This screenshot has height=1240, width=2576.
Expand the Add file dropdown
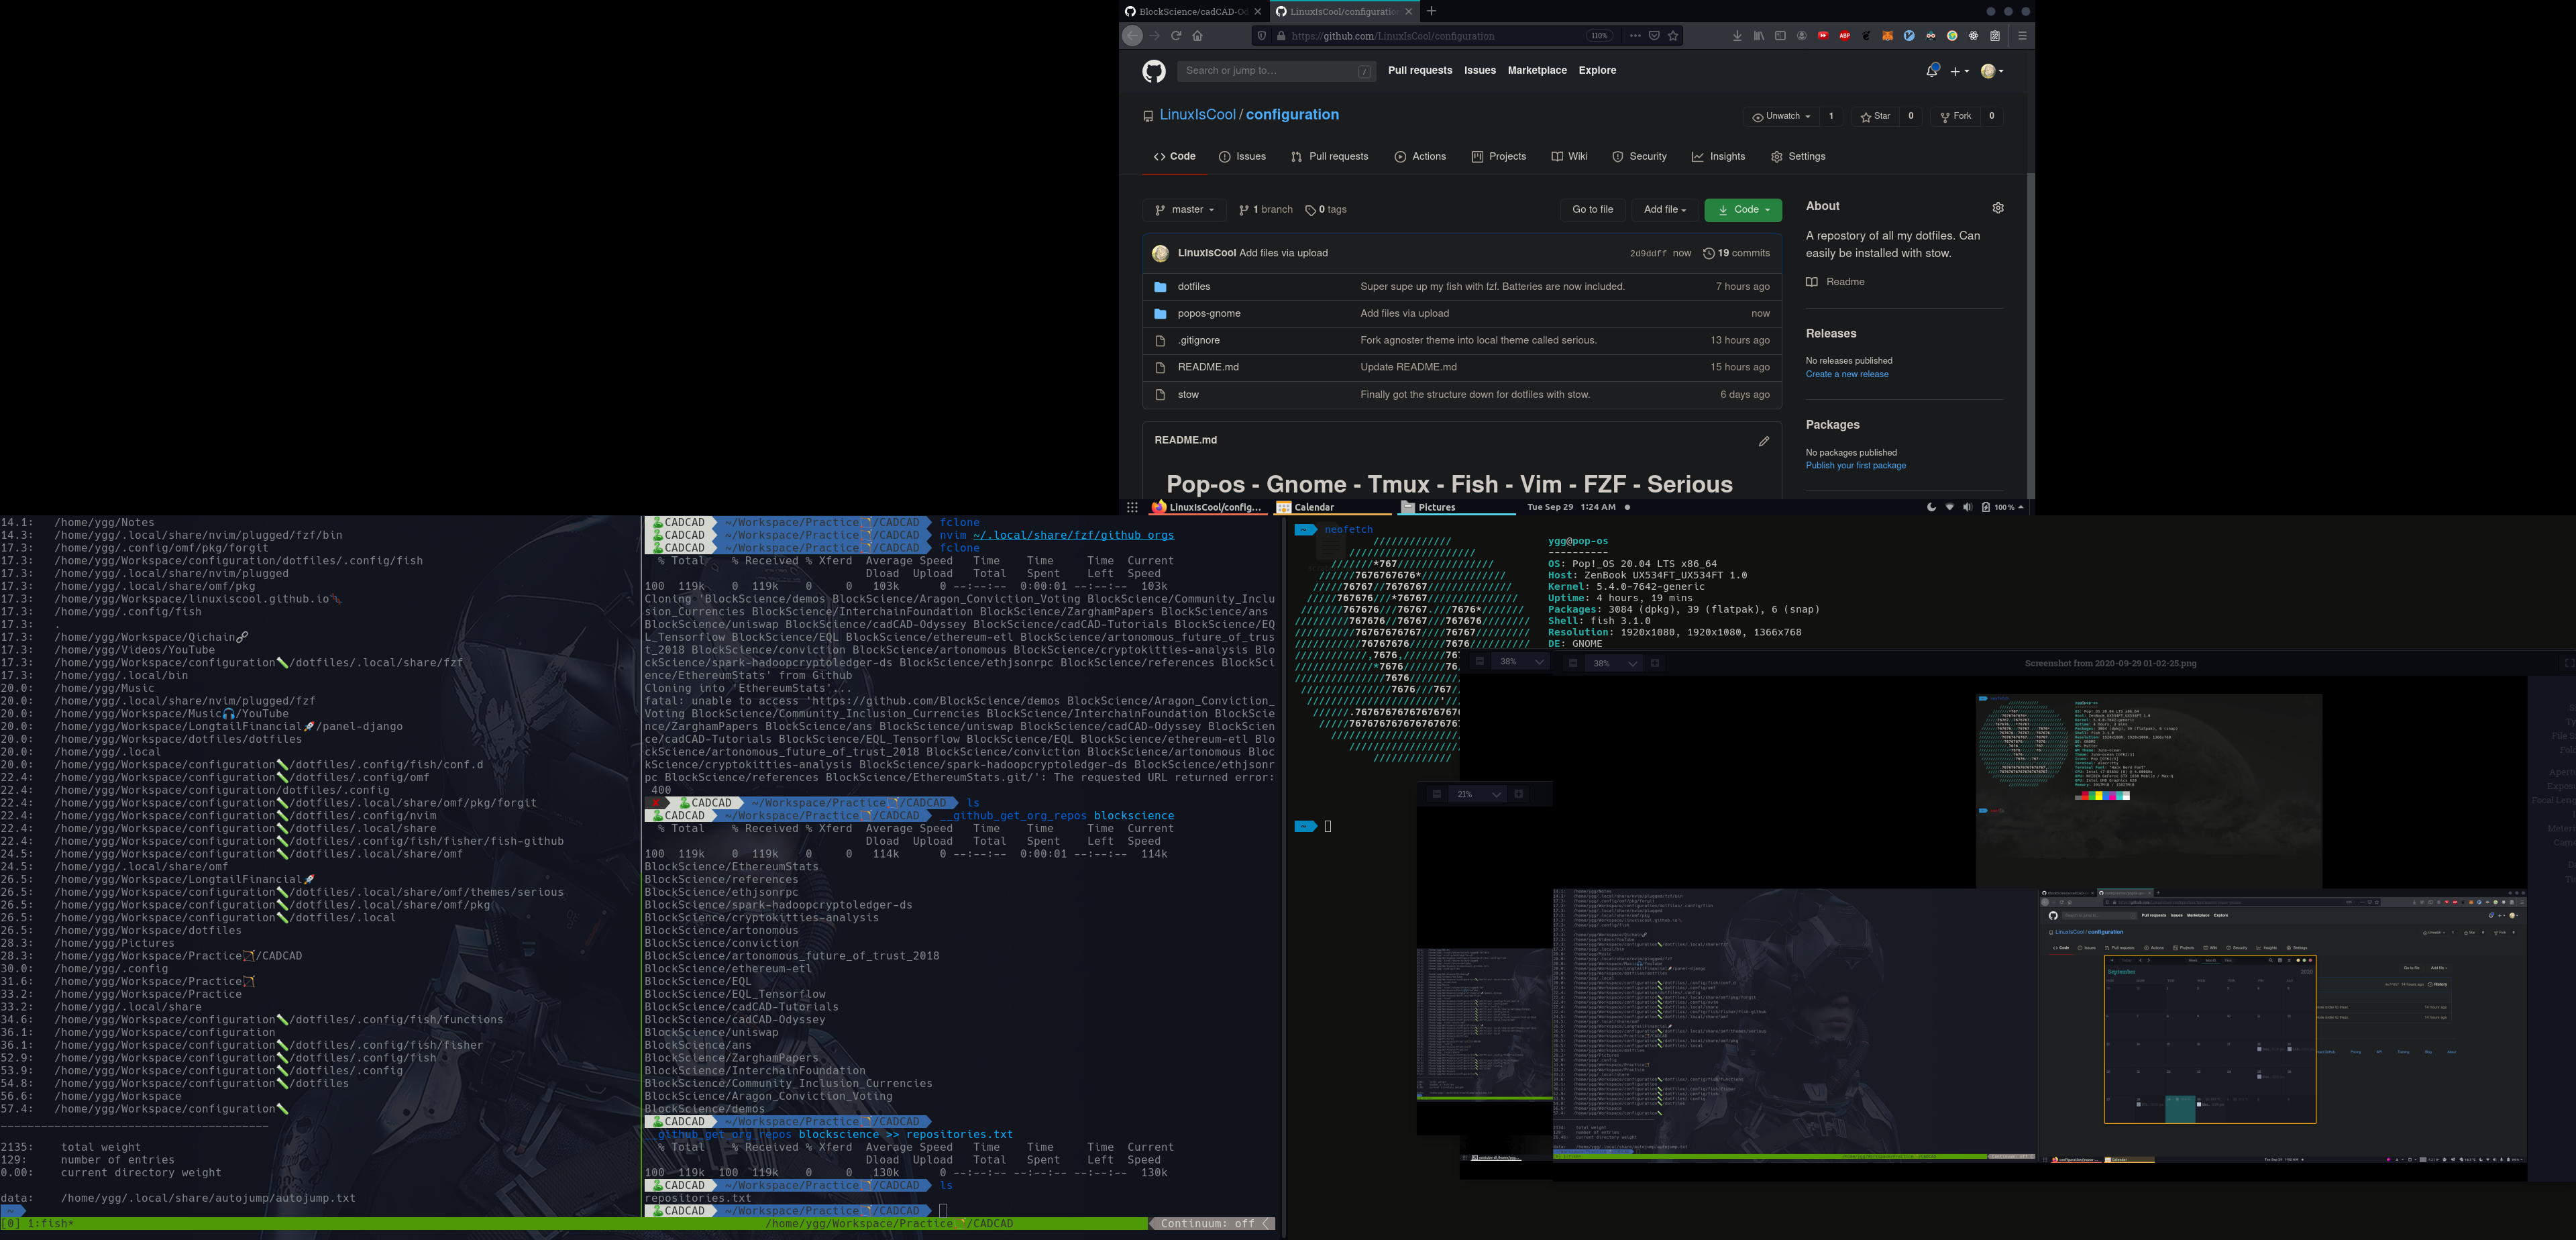(x=1664, y=210)
